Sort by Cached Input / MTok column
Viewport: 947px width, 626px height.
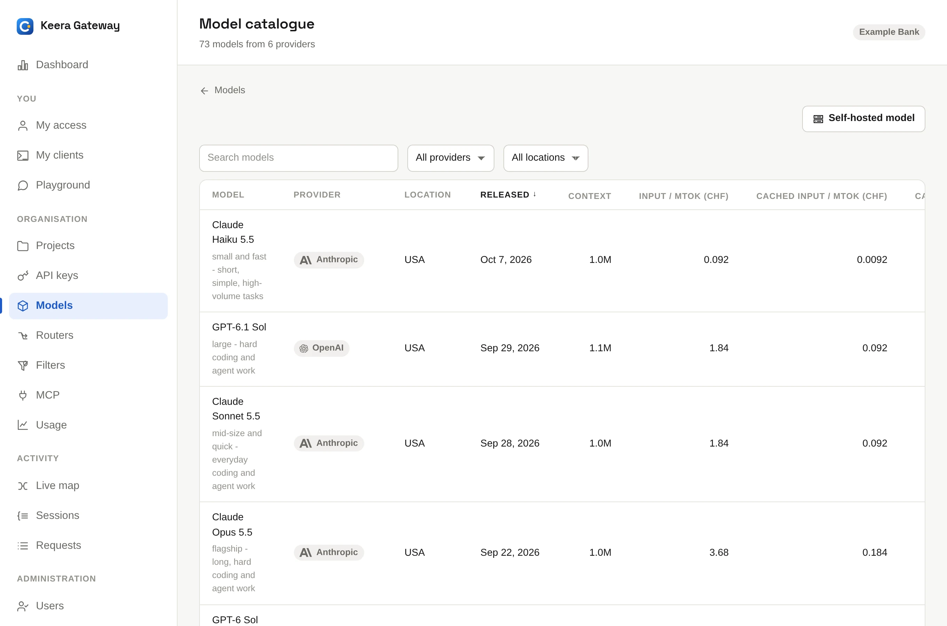tap(822, 196)
